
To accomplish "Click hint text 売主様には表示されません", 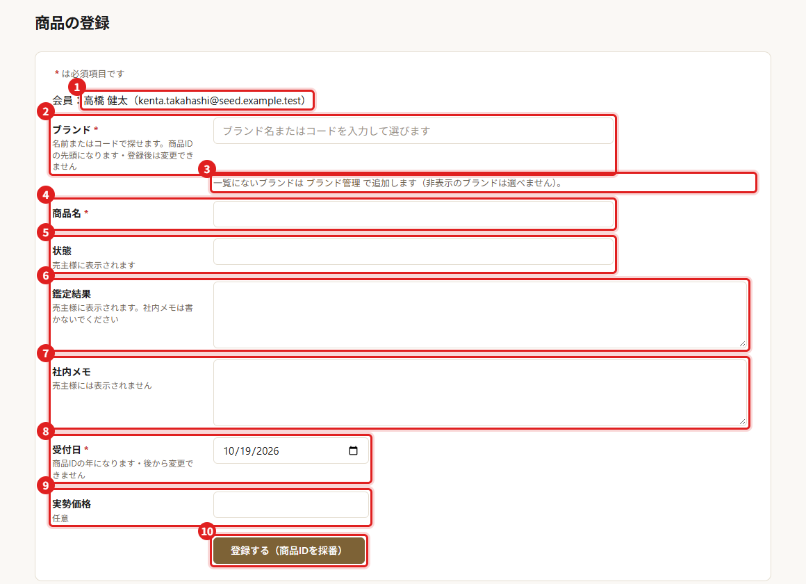I will tap(101, 385).
